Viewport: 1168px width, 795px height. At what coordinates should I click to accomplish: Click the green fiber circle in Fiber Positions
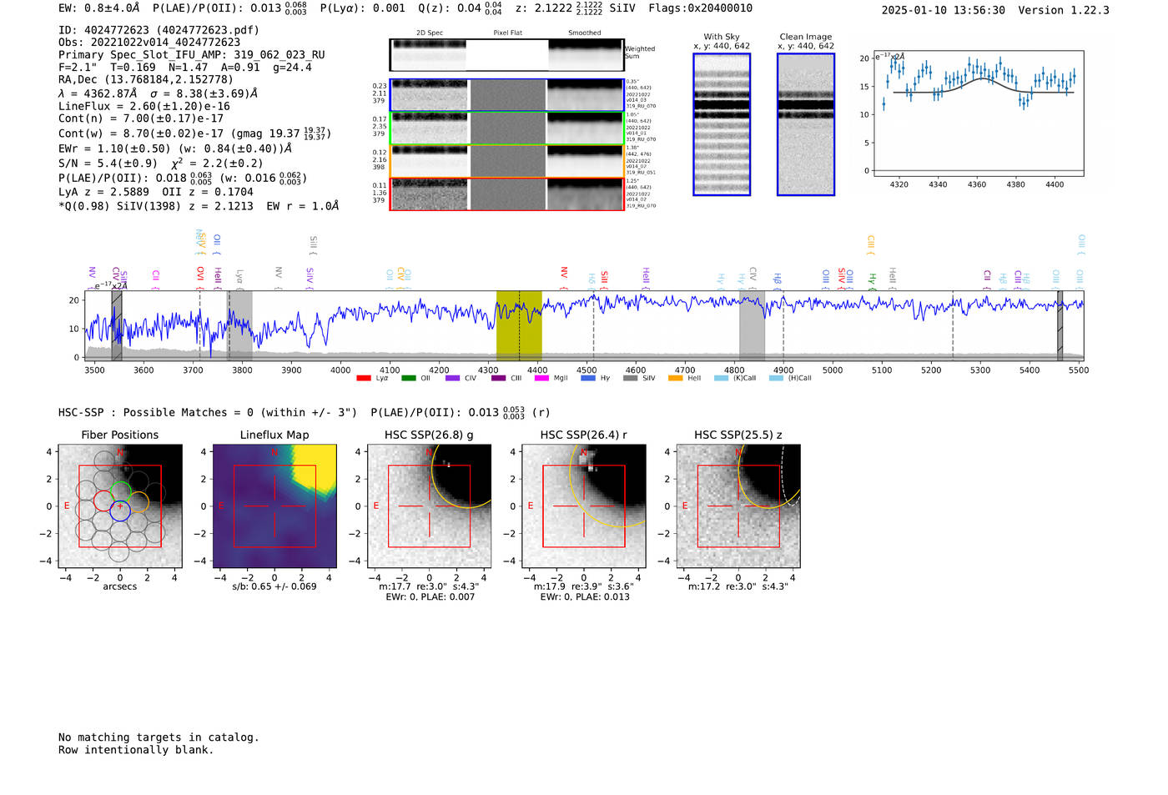121,492
